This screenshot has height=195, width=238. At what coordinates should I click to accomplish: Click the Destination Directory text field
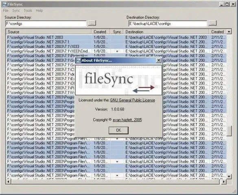[x=168, y=24]
